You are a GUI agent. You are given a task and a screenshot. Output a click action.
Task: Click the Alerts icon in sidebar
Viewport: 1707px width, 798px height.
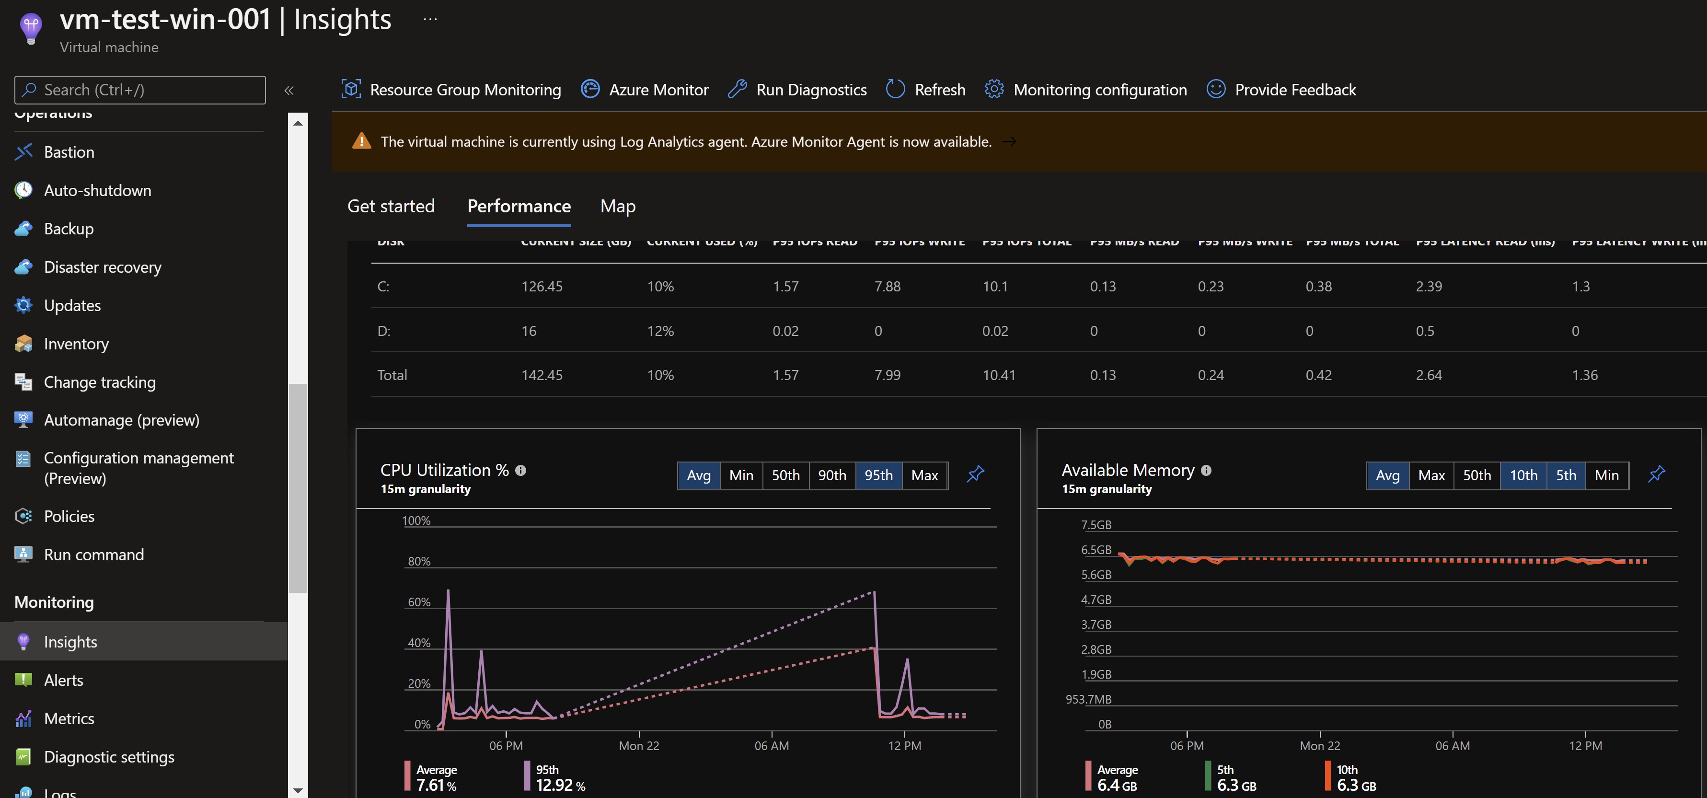23,680
